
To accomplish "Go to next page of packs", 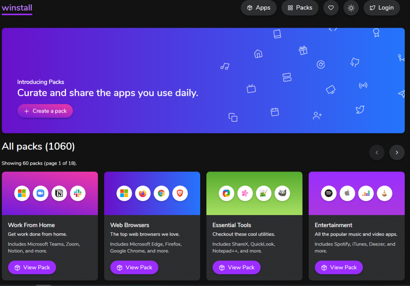I will click(397, 152).
